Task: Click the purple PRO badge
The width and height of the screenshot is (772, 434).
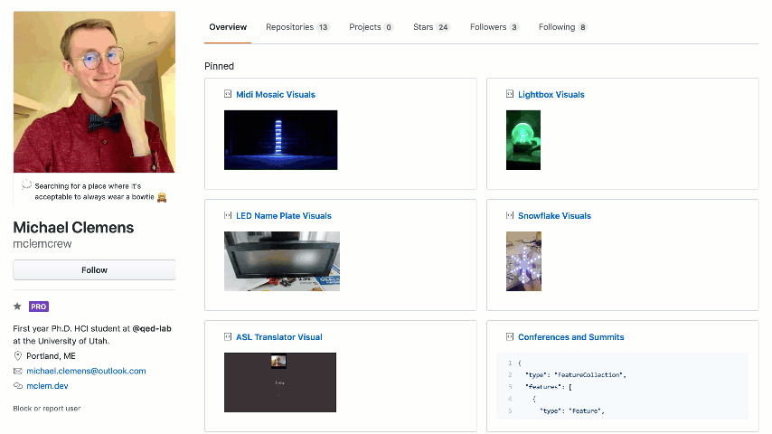Action: click(x=38, y=307)
